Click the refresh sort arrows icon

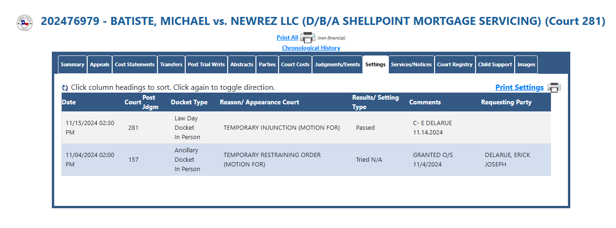[65, 88]
